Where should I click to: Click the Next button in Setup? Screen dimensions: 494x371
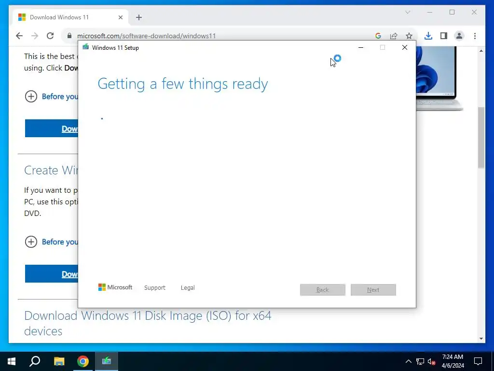pyautogui.click(x=373, y=290)
